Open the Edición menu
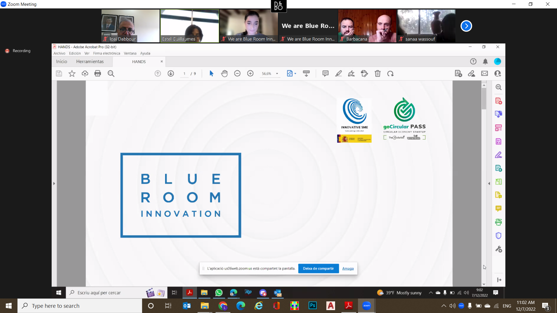The height and width of the screenshot is (313, 557). pyautogui.click(x=75, y=53)
